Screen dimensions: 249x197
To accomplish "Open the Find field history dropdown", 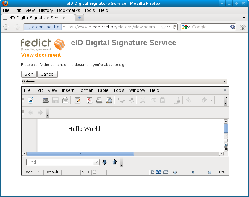I will click(96, 162).
